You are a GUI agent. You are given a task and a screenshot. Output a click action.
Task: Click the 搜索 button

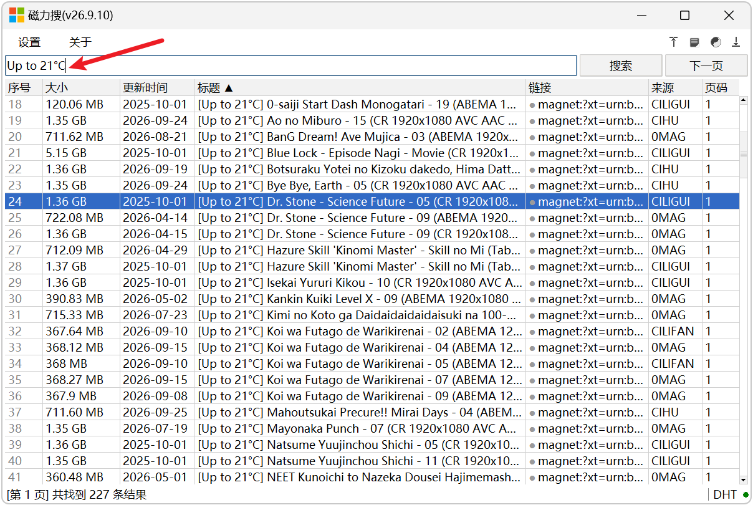[x=621, y=65]
